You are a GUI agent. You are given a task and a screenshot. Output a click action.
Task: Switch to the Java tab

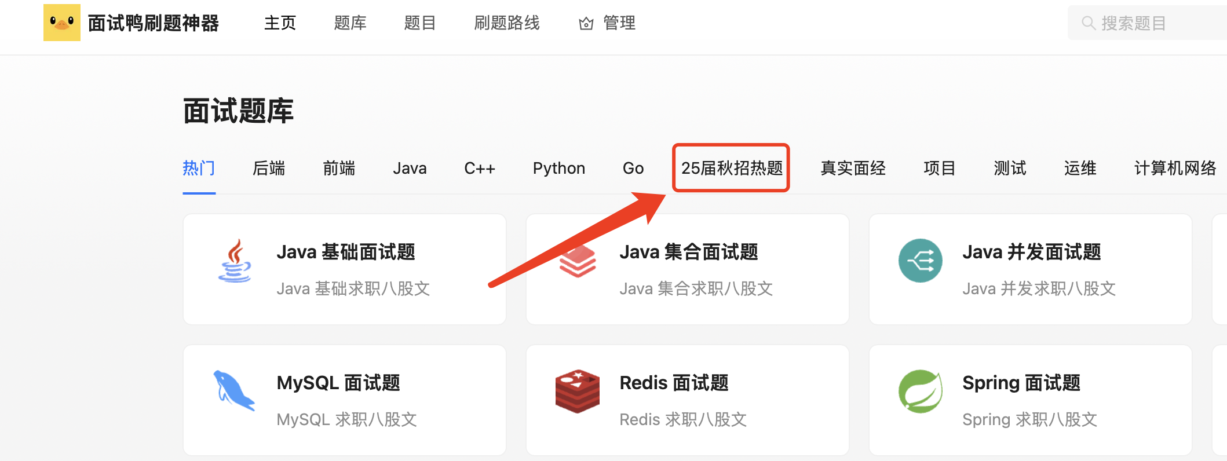pos(410,168)
